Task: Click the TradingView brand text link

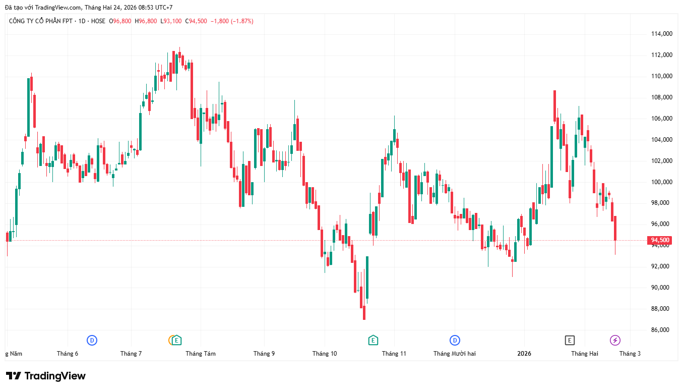Action: 55,376
